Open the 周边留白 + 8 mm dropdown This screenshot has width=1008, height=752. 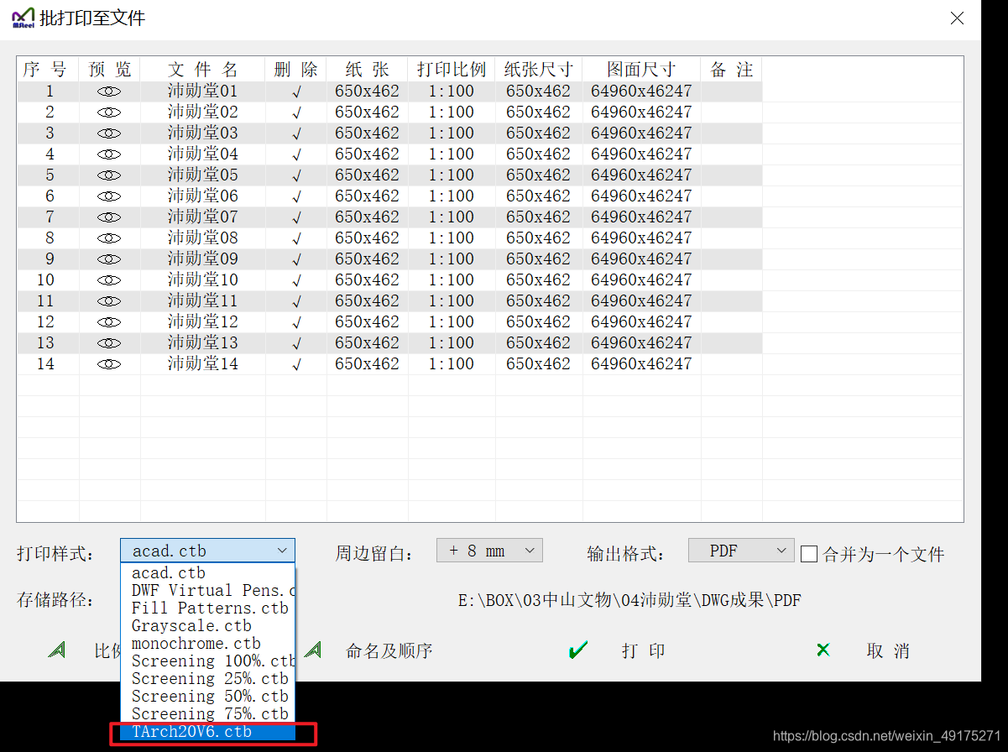pos(489,551)
